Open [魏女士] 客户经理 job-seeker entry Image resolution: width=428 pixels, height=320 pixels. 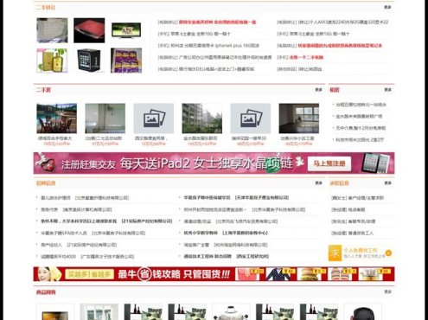pos(357,198)
